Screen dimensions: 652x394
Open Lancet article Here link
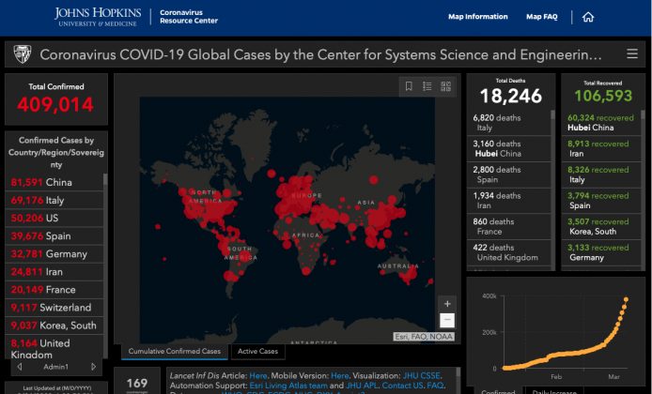click(258, 376)
